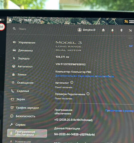
Task: Open the Зарядка menu
Action: [21, 58]
